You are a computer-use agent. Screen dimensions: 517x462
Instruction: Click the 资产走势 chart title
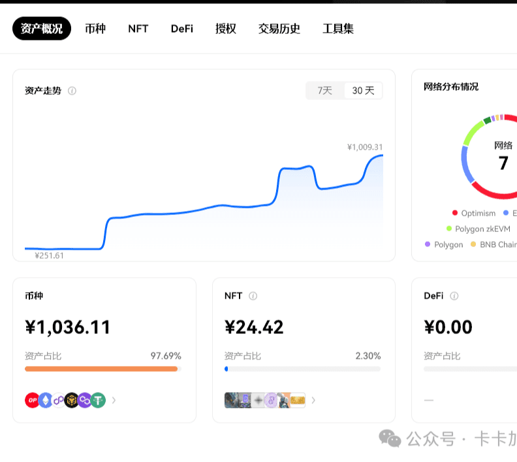43,91
